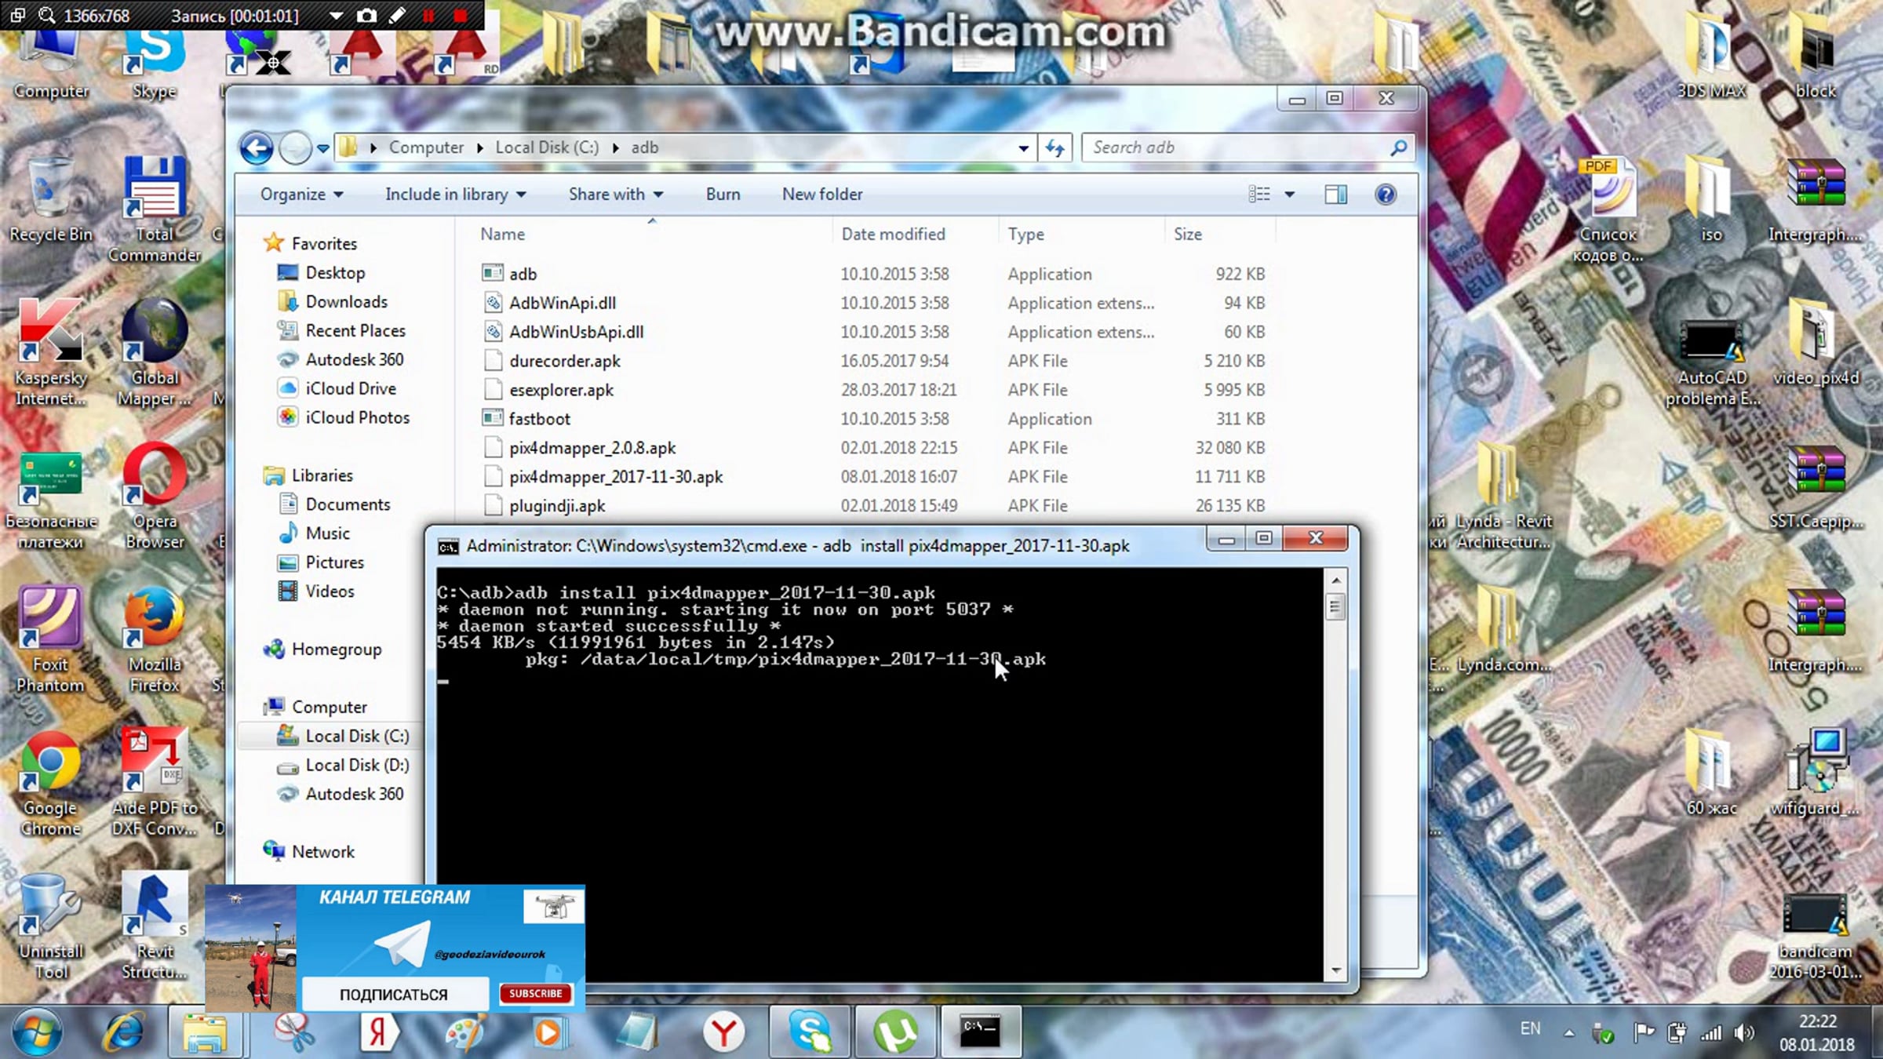Switch to the cmd window taskbar button

point(981,1032)
